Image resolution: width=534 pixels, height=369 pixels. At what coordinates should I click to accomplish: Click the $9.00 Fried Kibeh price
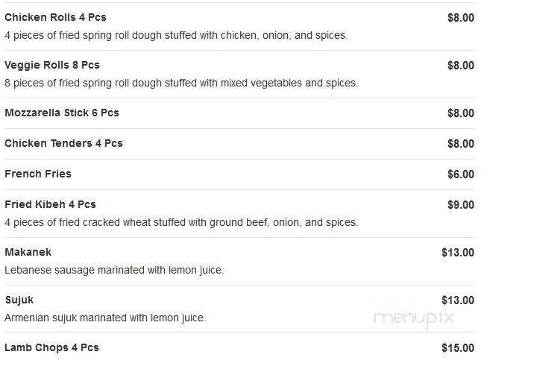click(461, 205)
